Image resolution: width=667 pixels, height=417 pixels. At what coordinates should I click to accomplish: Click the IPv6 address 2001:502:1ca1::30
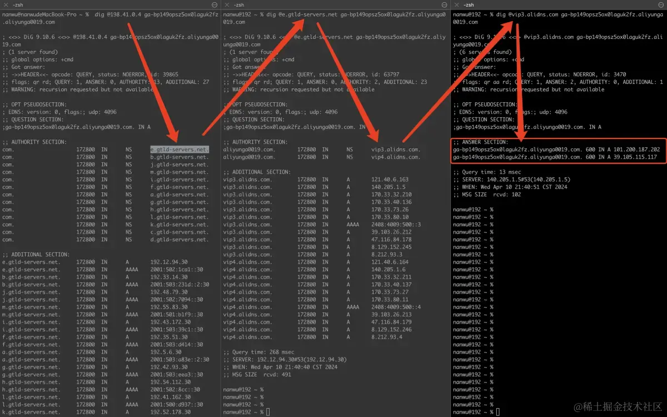point(178,269)
